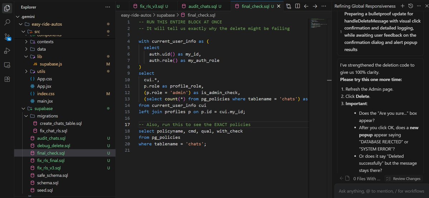This screenshot has width=429, height=198.
Task: Collapse the migrations folder
Action: 26,116
